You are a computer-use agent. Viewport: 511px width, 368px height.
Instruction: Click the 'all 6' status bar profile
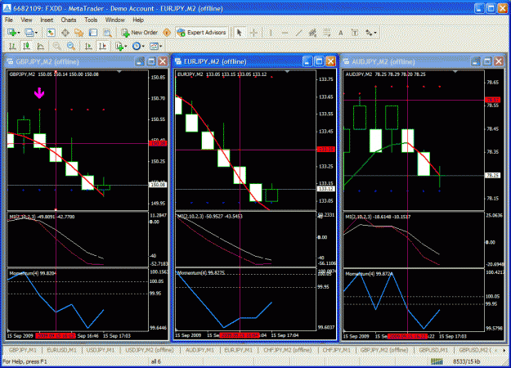click(x=156, y=361)
